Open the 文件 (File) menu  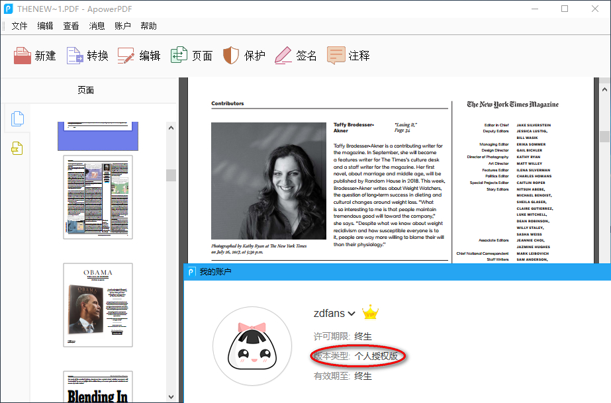(x=19, y=25)
